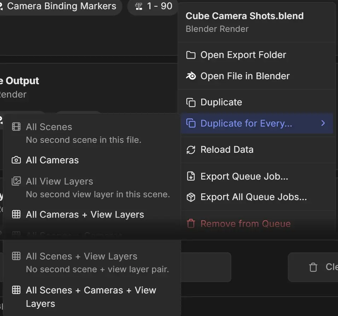Screen dimensions: 338x316
Task: Select Remove from Queue
Action: (x=257, y=224)
